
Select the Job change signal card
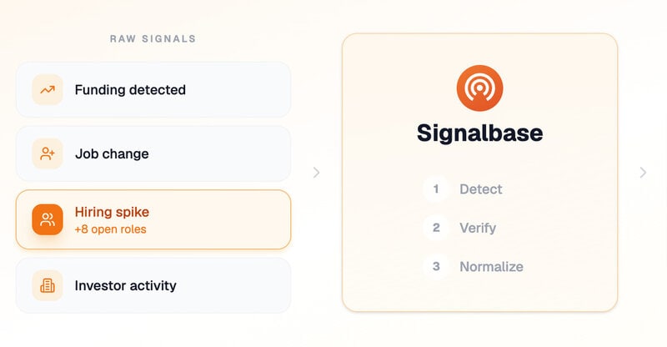[153, 153]
